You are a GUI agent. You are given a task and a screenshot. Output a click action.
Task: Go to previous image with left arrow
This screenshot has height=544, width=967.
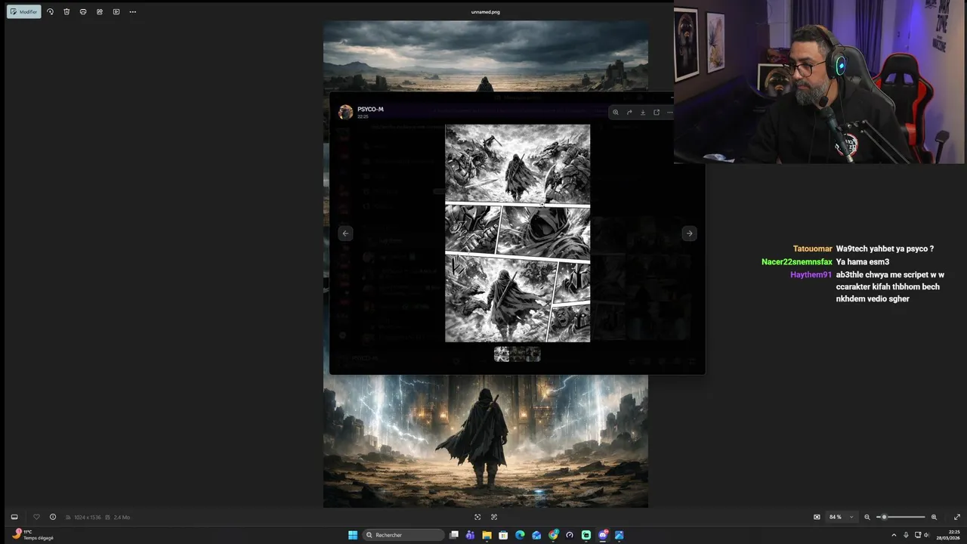[345, 233]
